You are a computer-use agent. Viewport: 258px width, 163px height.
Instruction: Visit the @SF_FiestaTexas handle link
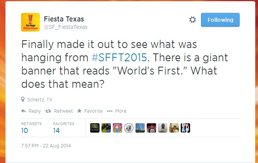click(x=66, y=27)
